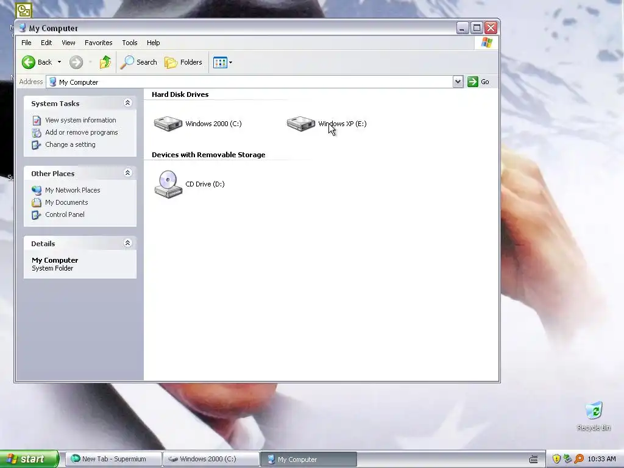624x468 pixels.
Task: Select the Windows XP (E:) drive icon
Action: point(301,123)
